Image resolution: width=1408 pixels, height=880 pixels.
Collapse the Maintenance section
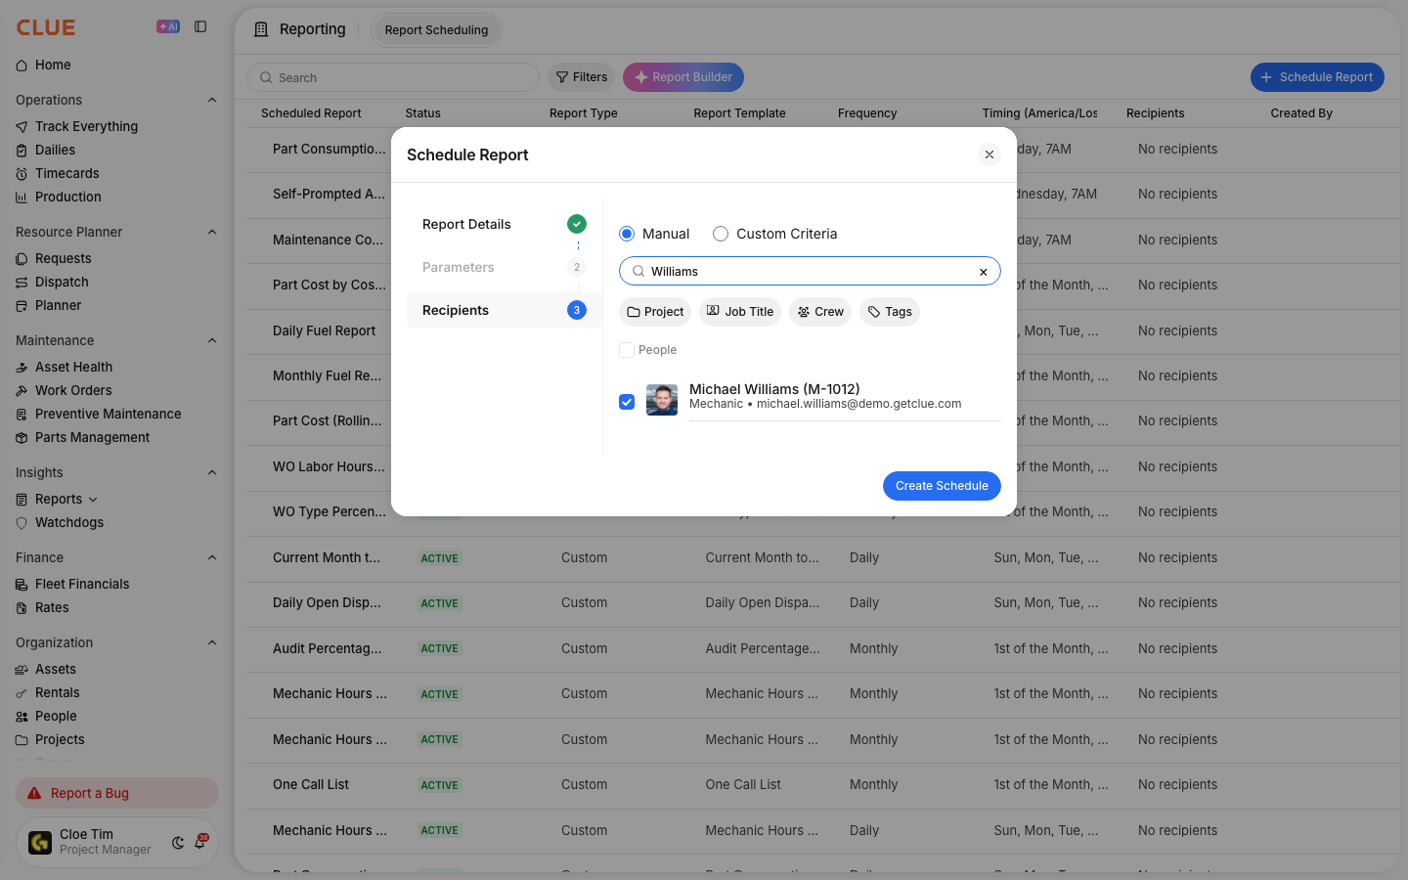(212, 340)
